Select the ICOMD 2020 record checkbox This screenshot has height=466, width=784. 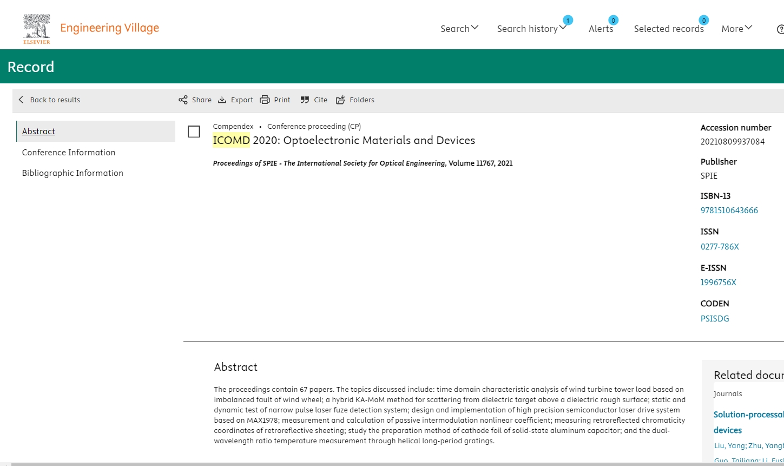click(194, 132)
